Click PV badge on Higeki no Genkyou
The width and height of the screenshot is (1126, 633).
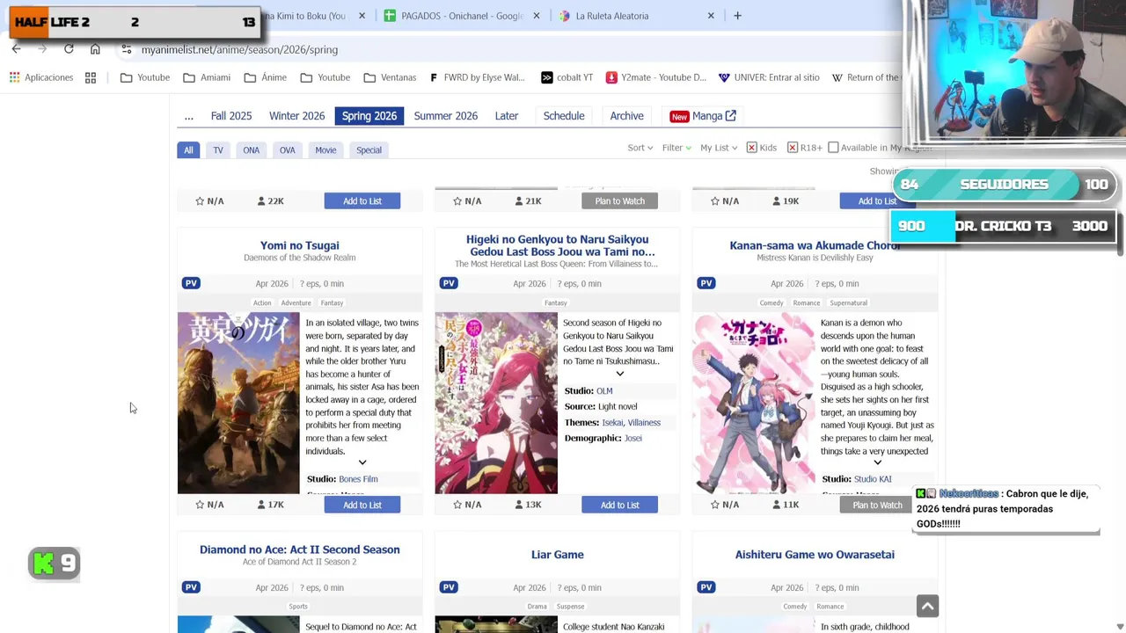coord(449,283)
